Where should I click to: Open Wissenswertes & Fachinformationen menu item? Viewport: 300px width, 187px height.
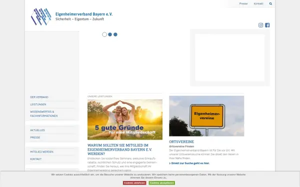tap(44, 114)
